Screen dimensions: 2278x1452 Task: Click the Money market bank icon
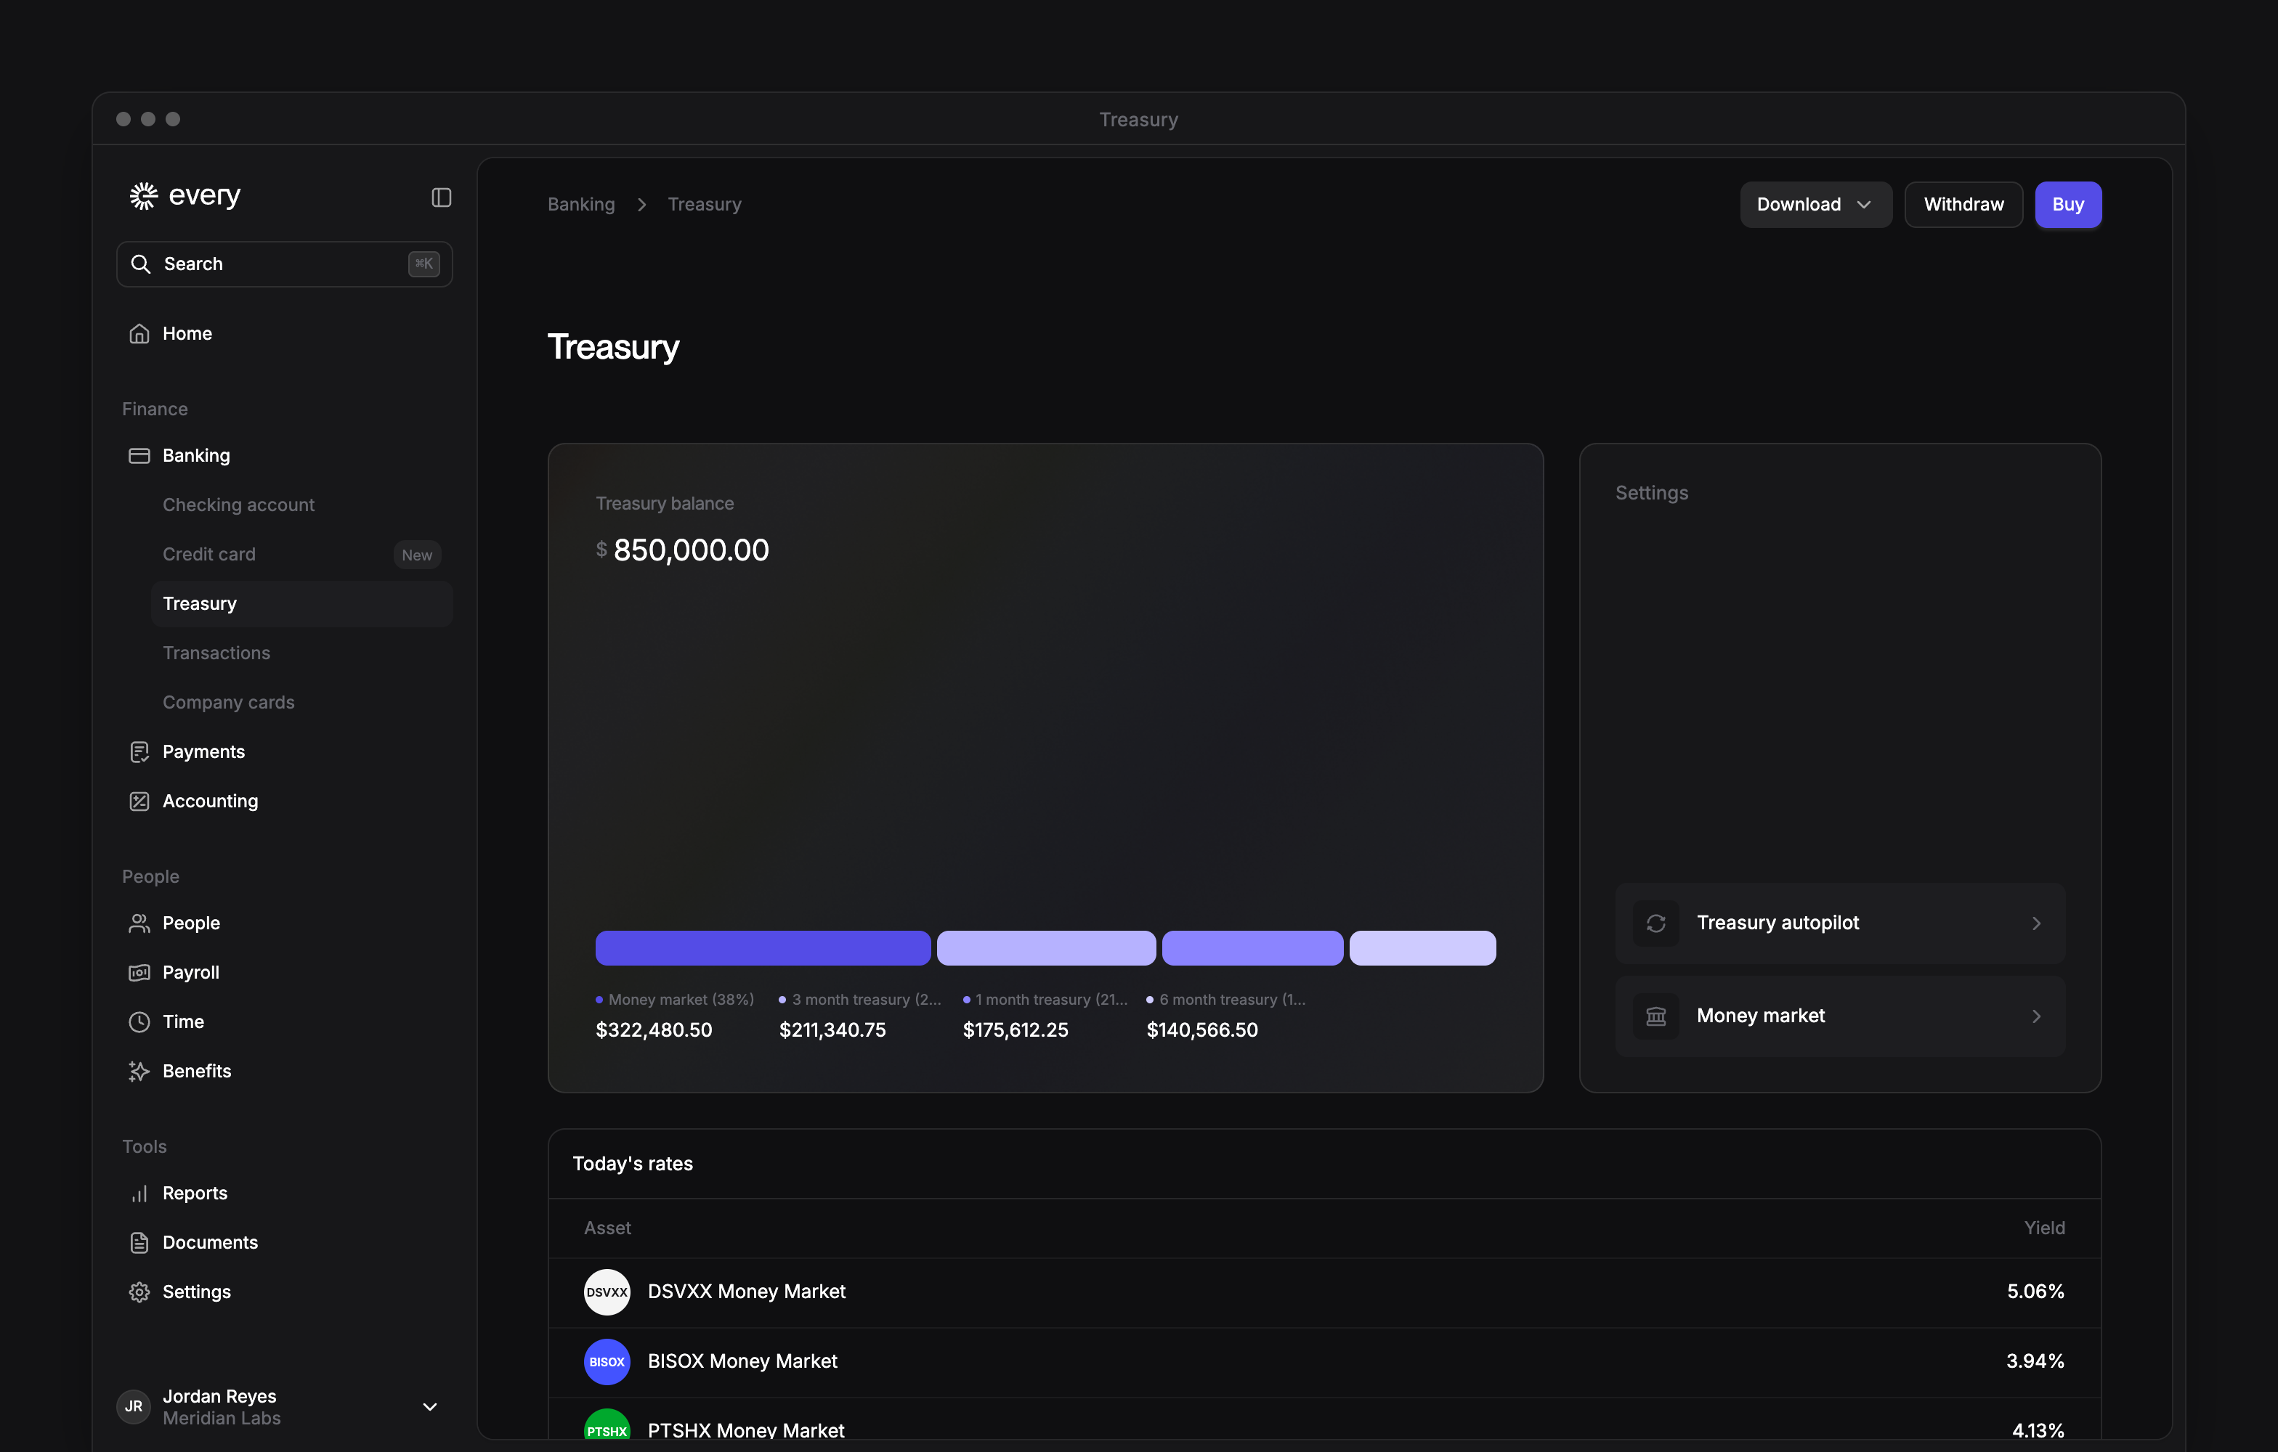pos(1655,1016)
